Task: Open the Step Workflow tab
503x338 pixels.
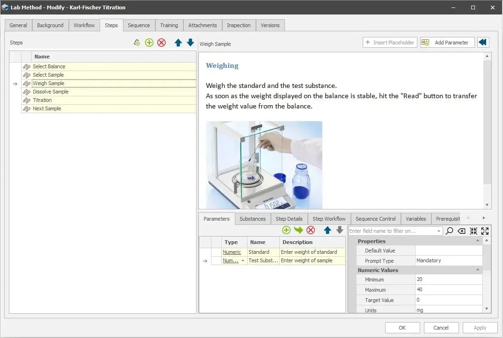Action: point(329,219)
